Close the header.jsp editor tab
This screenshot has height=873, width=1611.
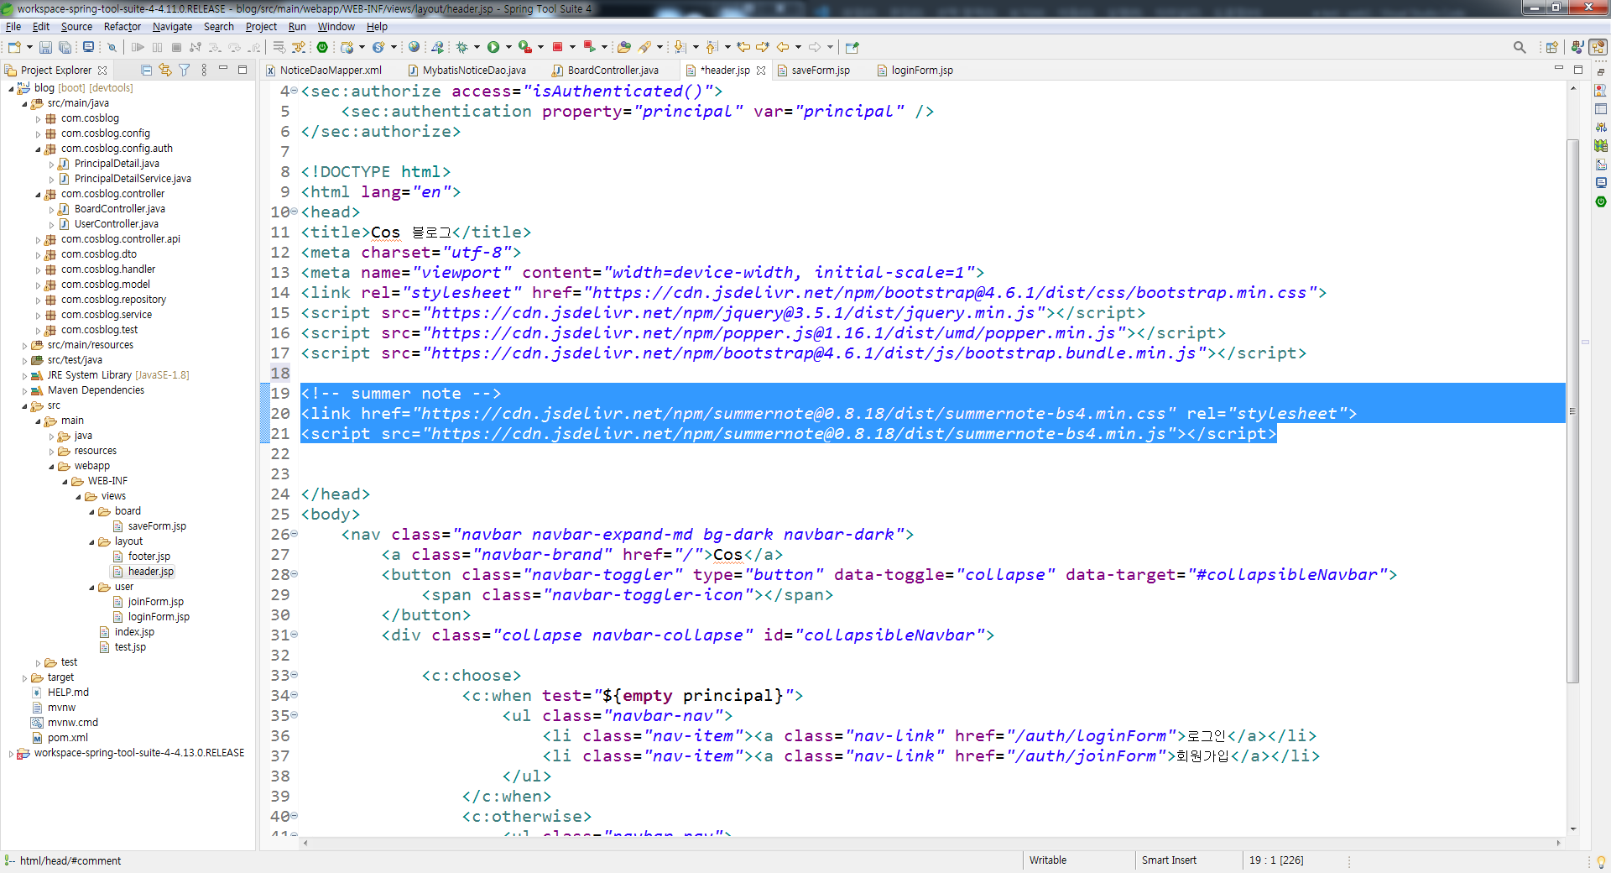tap(761, 71)
